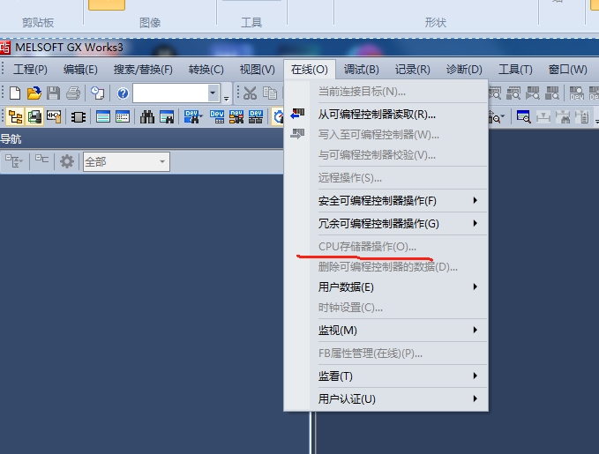Open the 诊断(D) menu
599x454 pixels.
[464, 70]
